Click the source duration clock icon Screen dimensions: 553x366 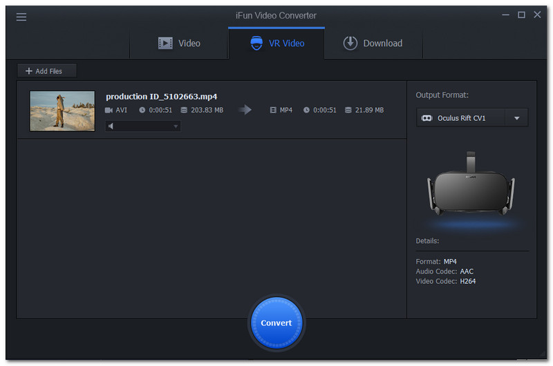pyautogui.click(x=142, y=110)
